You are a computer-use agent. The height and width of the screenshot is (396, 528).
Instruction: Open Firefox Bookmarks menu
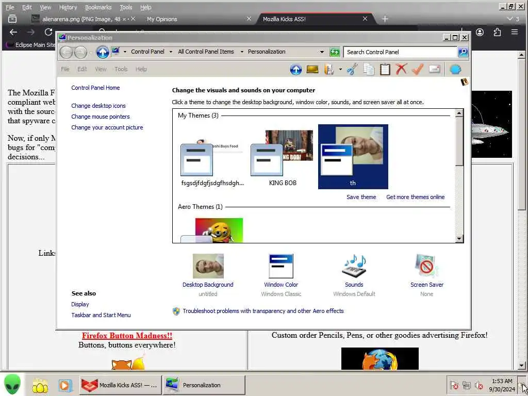[x=98, y=7]
